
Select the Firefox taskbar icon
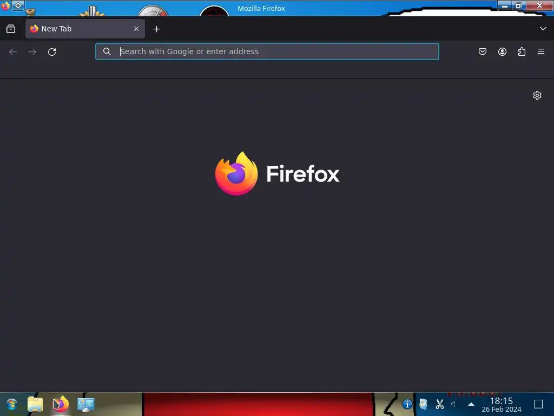point(61,404)
